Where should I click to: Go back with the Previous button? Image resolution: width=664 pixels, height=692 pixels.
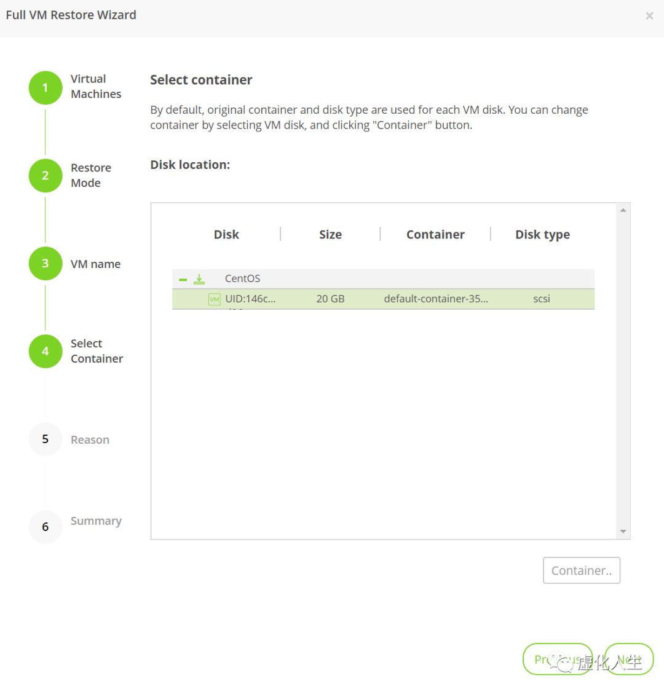click(x=558, y=659)
